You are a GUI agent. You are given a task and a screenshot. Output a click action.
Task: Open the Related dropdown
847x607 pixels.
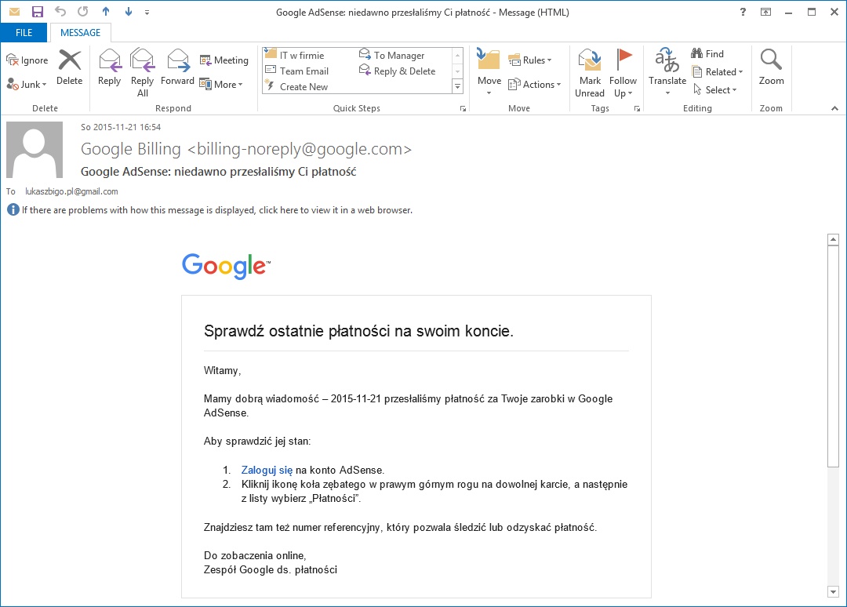718,72
